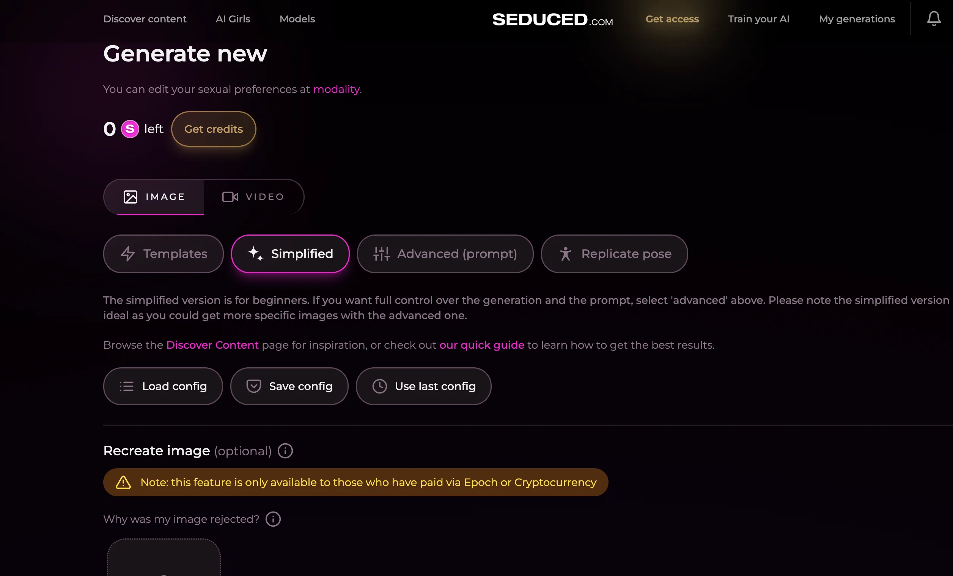
Task: Open the modality preferences link
Action: click(x=336, y=89)
